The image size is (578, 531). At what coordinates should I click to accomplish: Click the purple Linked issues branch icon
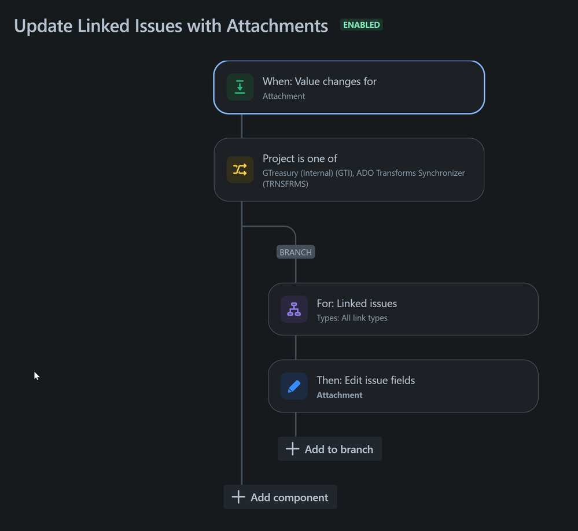pos(294,309)
